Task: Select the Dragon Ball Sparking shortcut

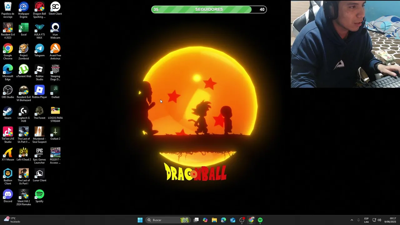Action: pos(39,10)
